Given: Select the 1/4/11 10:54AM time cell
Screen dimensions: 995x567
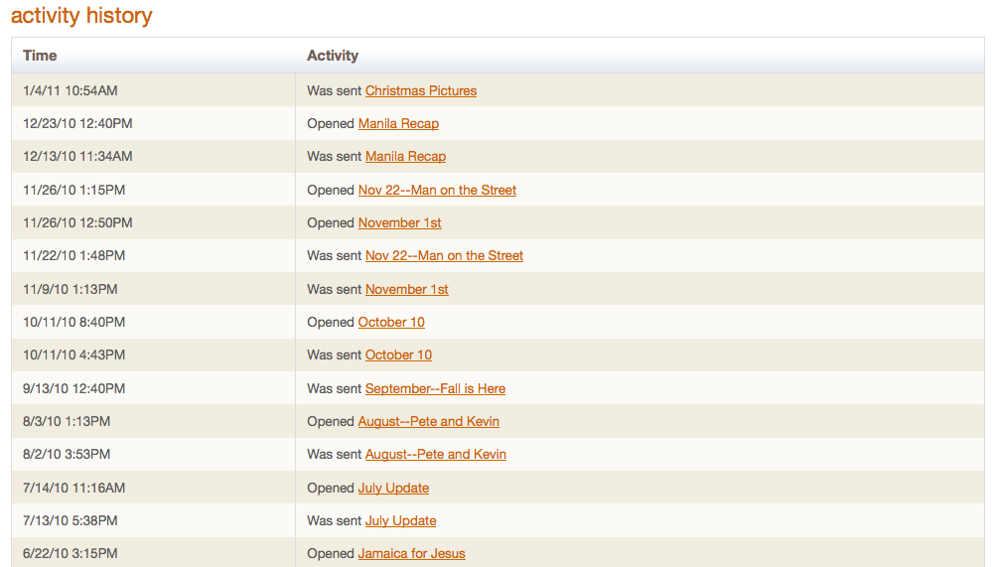Looking at the screenshot, I should (x=153, y=90).
